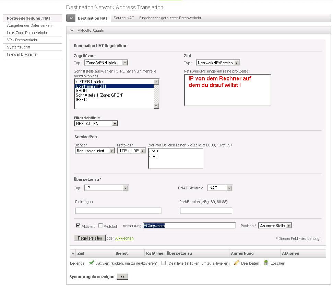Screen dimensions: 333x288
Task: Click the Deaktiviert empty checkbox in legend
Action: 164,263
